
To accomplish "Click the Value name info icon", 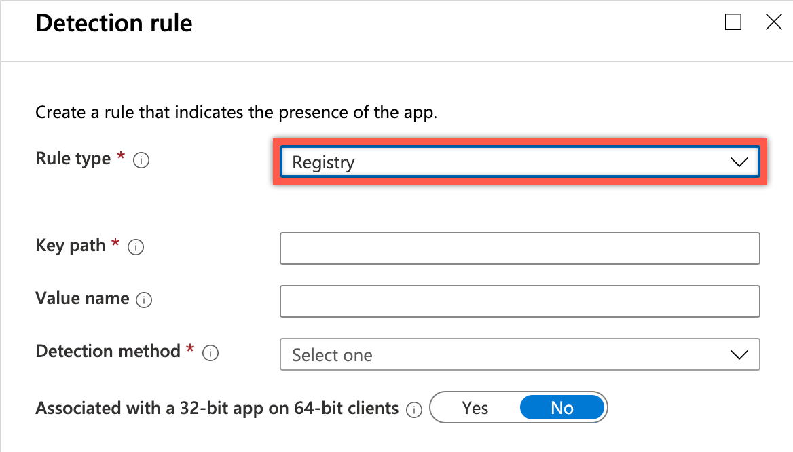I will (x=144, y=300).
